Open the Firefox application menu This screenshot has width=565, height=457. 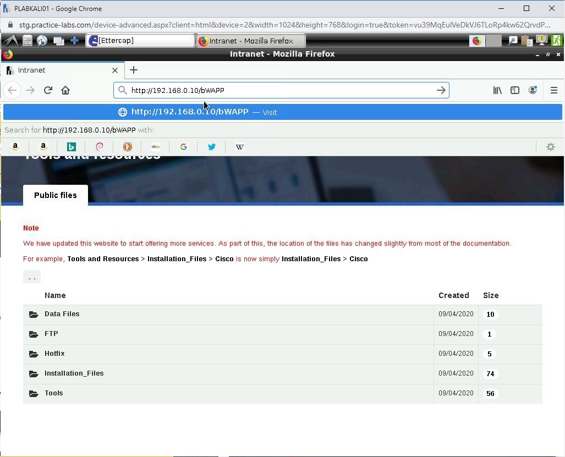click(553, 90)
